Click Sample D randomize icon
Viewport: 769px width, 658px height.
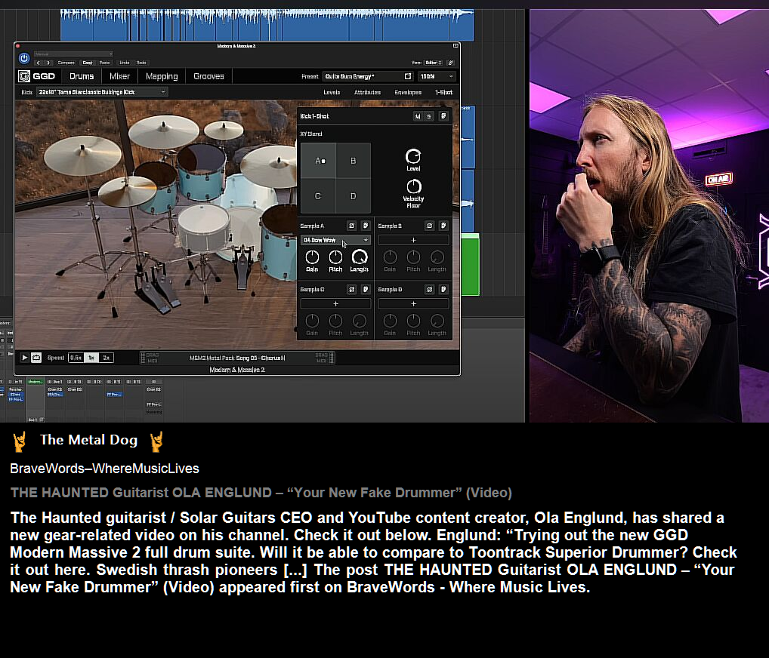point(430,290)
